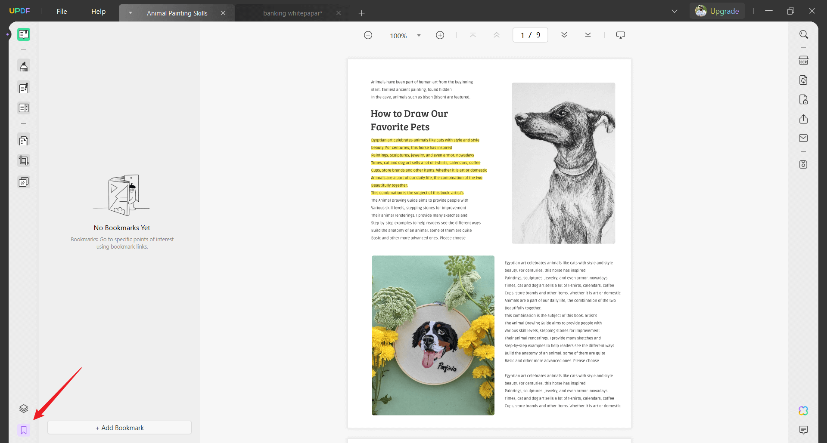Screen dimensions: 827x443
Task: Open the tab list chevron in title bar
Action: click(x=675, y=12)
